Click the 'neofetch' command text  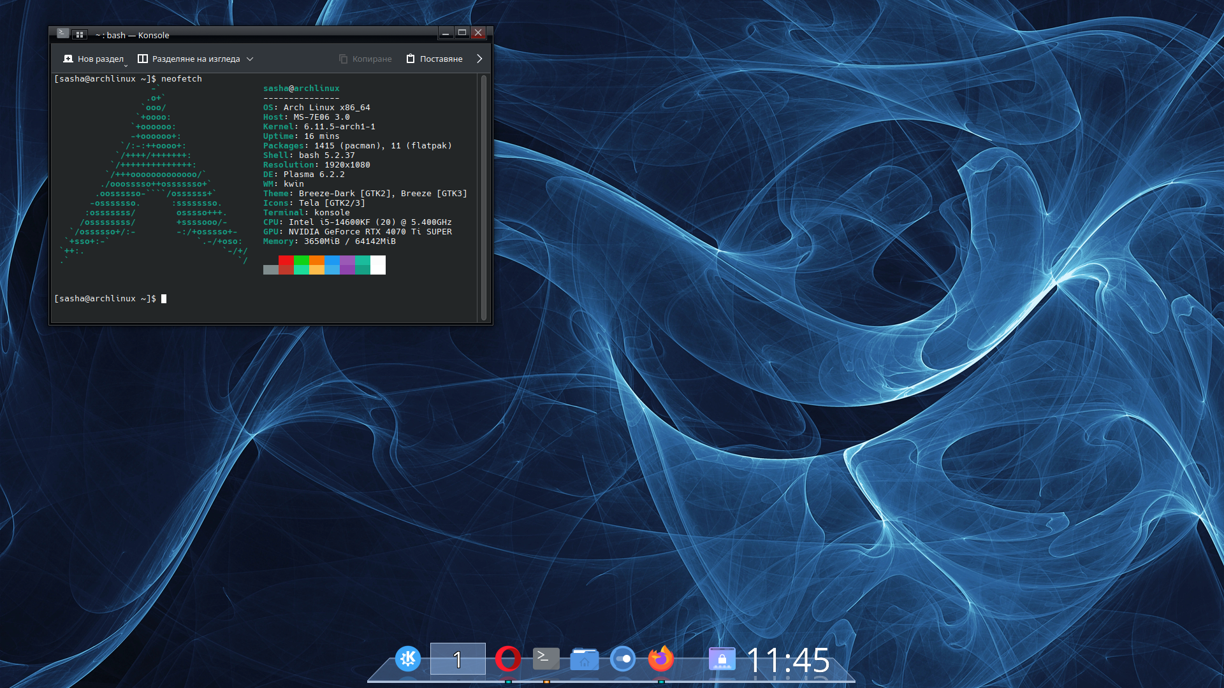[182, 79]
